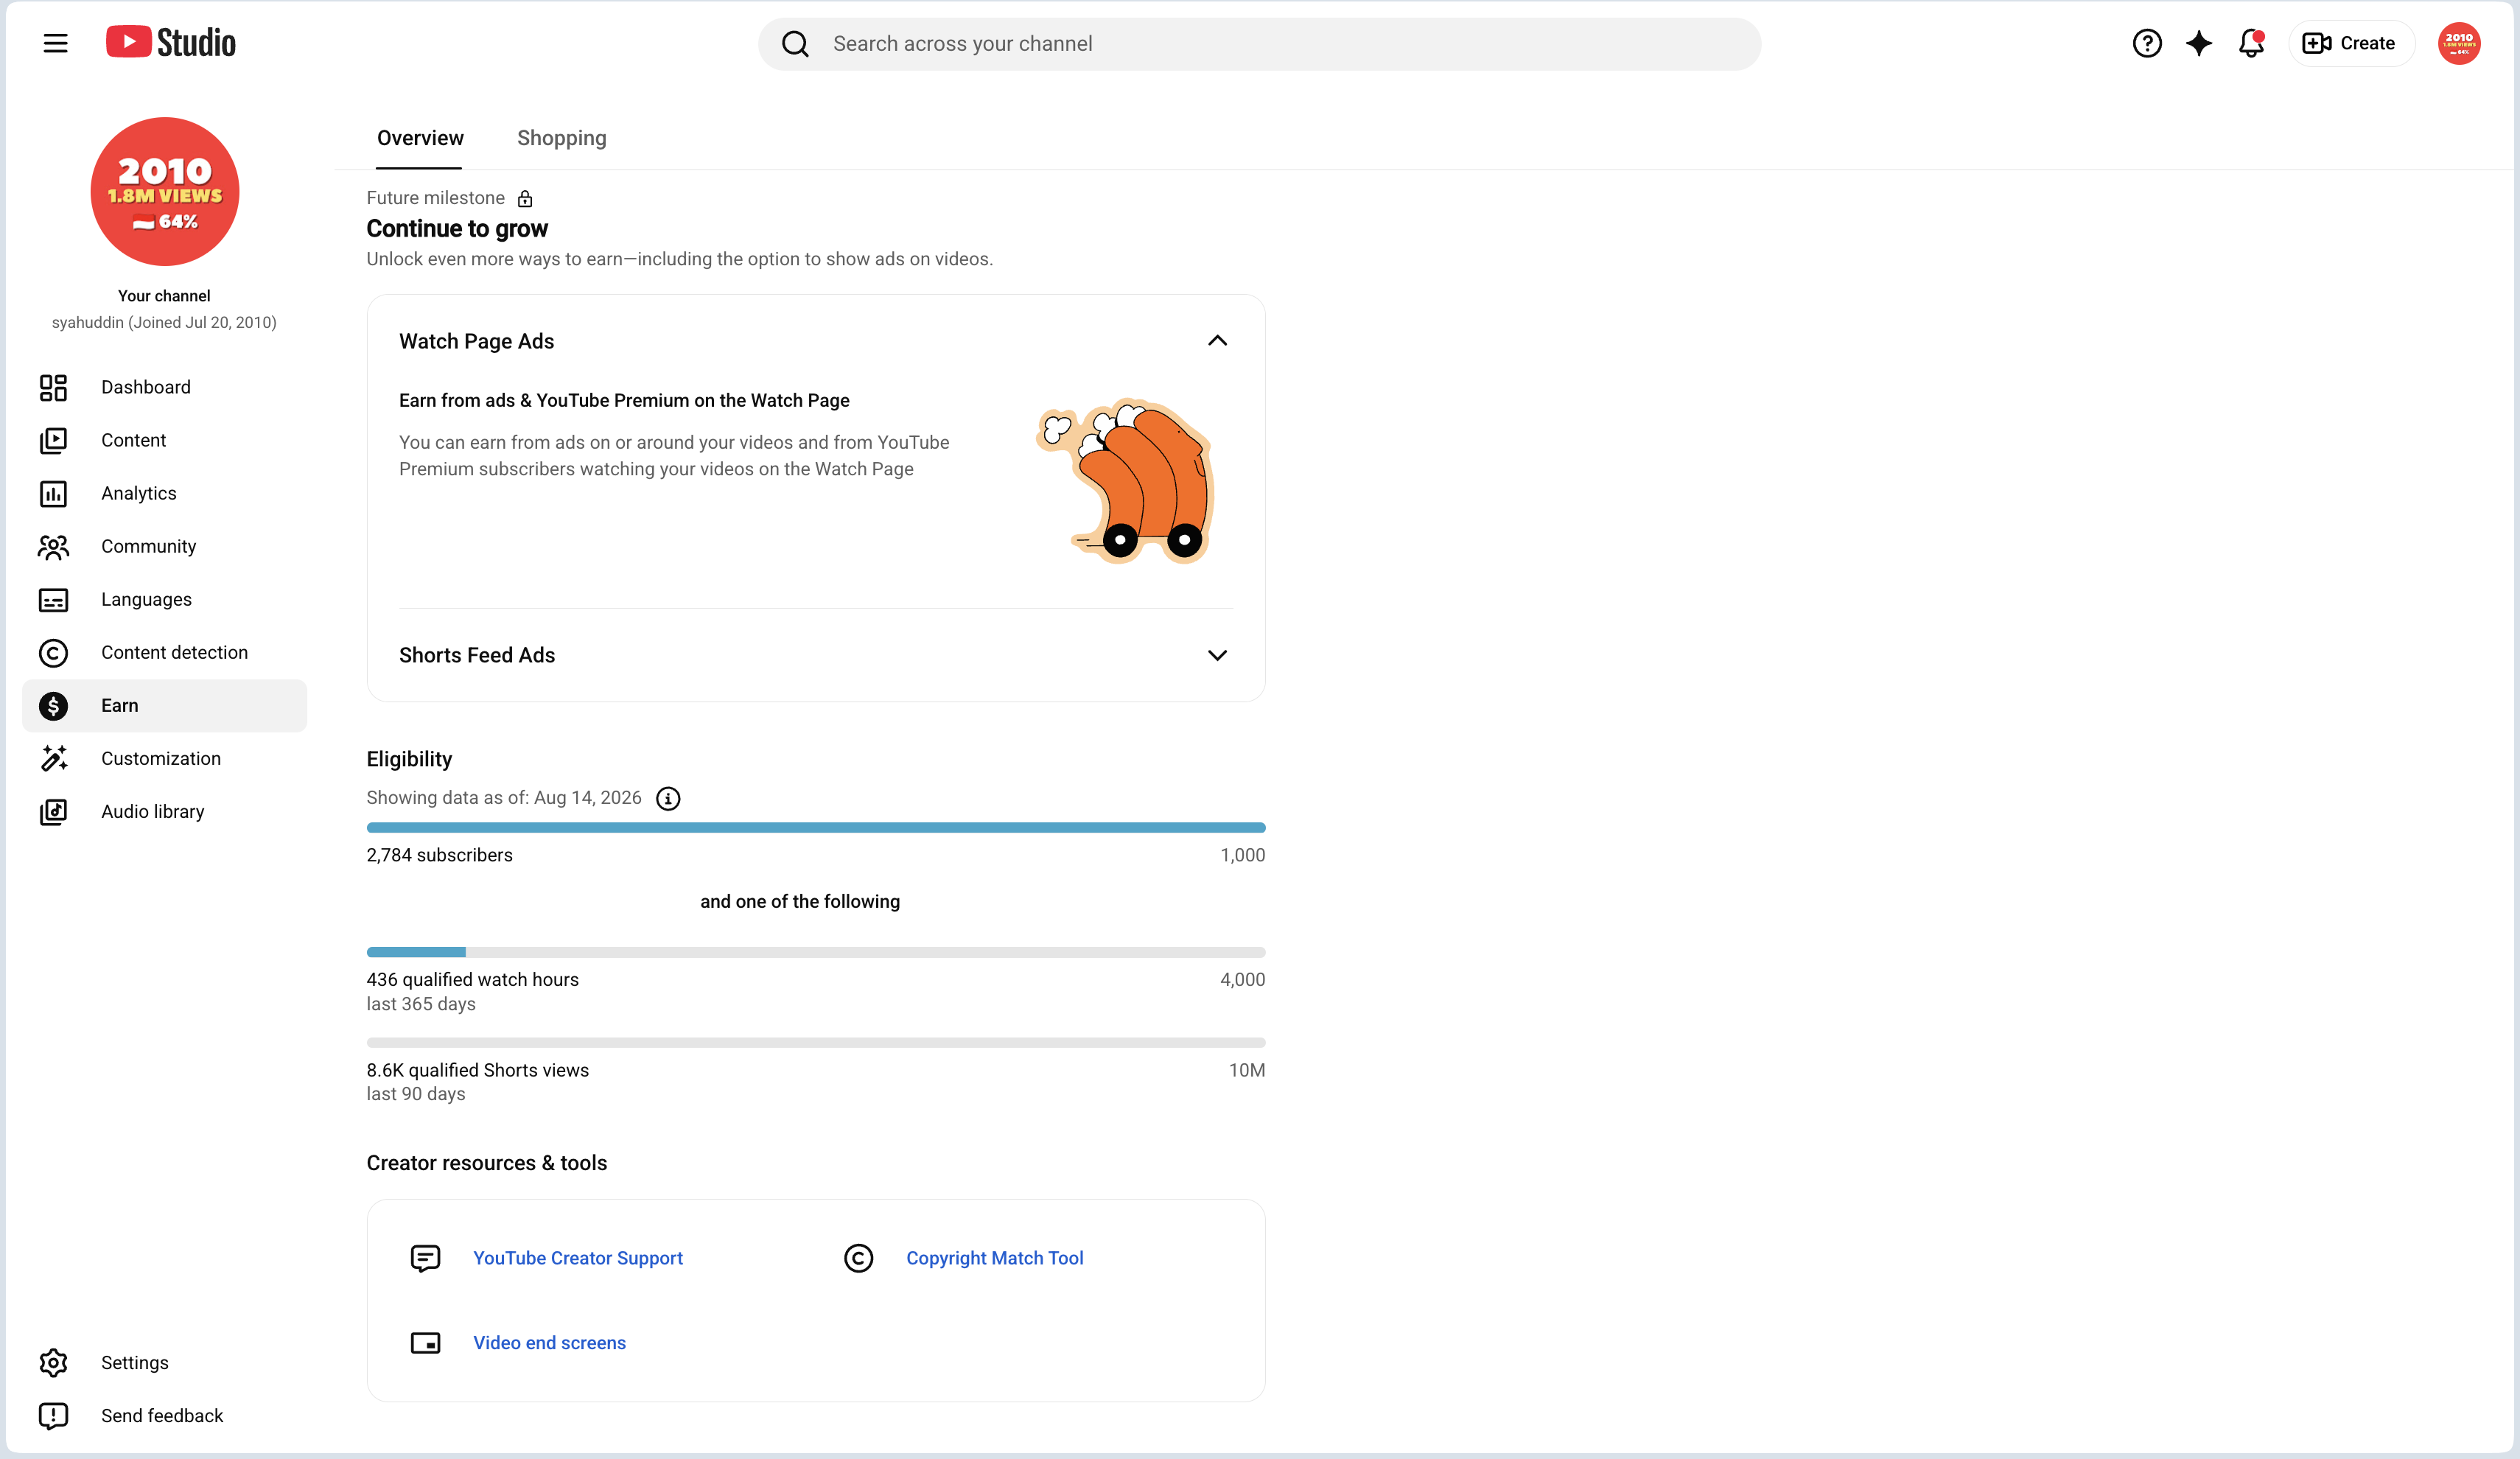Open Settings from the sidebar
The image size is (2520, 1459).
tap(164, 1362)
